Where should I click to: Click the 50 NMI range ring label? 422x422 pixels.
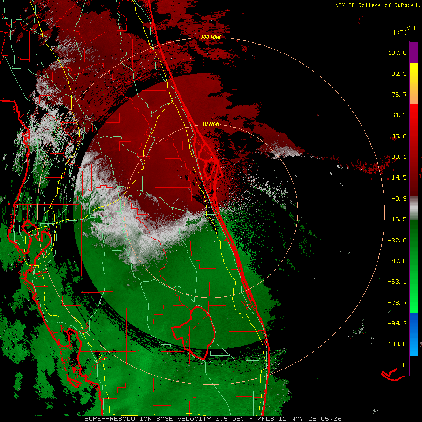pyautogui.click(x=211, y=124)
